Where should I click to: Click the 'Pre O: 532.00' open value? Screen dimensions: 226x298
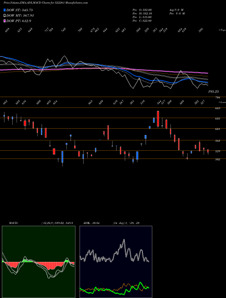point(142,10)
